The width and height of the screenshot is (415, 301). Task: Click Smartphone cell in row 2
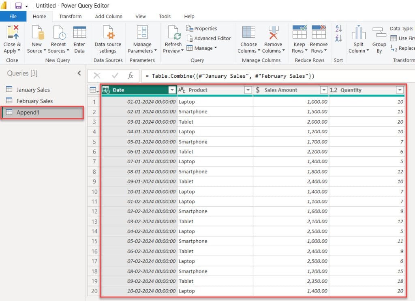pyautogui.click(x=215, y=112)
